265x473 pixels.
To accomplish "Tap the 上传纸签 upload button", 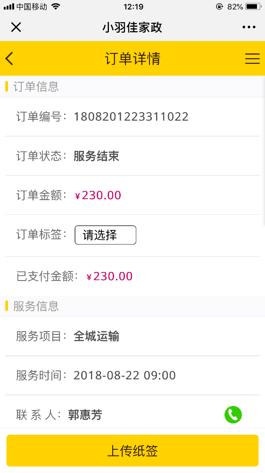I will pyautogui.click(x=132, y=451).
